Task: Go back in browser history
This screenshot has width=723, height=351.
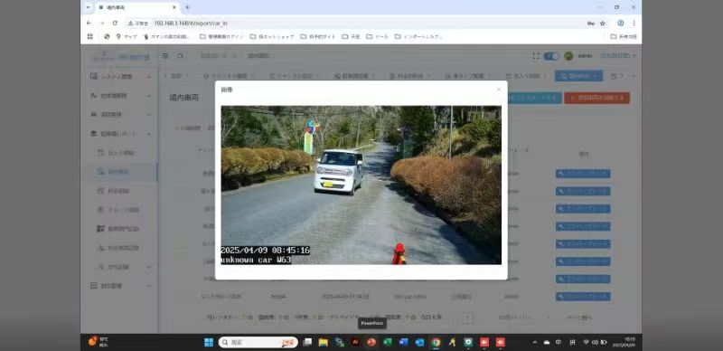Action: click(x=89, y=24)
